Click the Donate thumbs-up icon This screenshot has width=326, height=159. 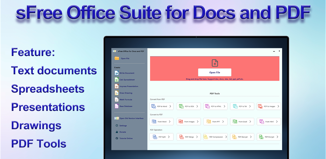click(x=117, y=132)
